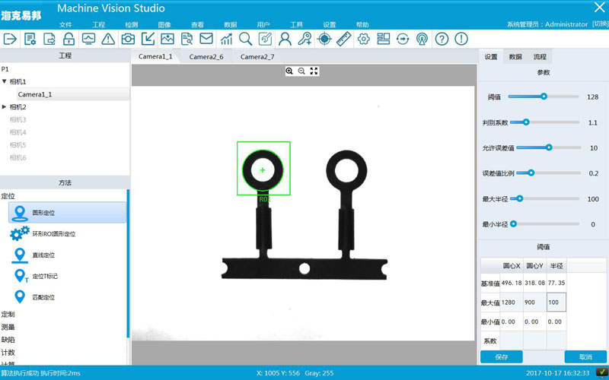Click the question mark help icon
Image resolution: width=609 pixels, height=380 pixels.
pos(442,39)
